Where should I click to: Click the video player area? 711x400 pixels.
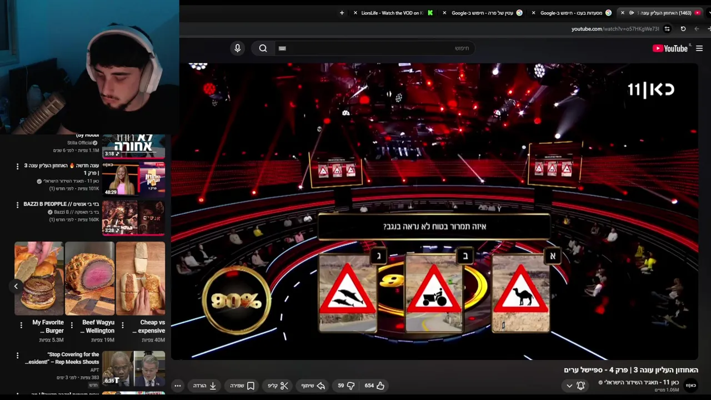pyautogui.click(x=434, y=211)
